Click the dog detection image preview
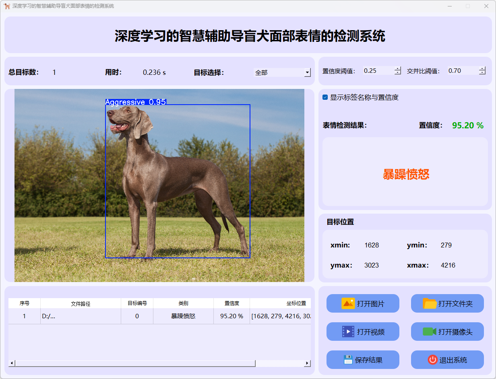This screenshot has height=379, width=496. click(x=159, y=185)
